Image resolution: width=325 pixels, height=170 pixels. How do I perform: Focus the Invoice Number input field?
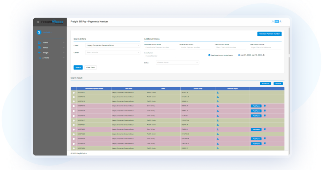(x=160, y=56)
